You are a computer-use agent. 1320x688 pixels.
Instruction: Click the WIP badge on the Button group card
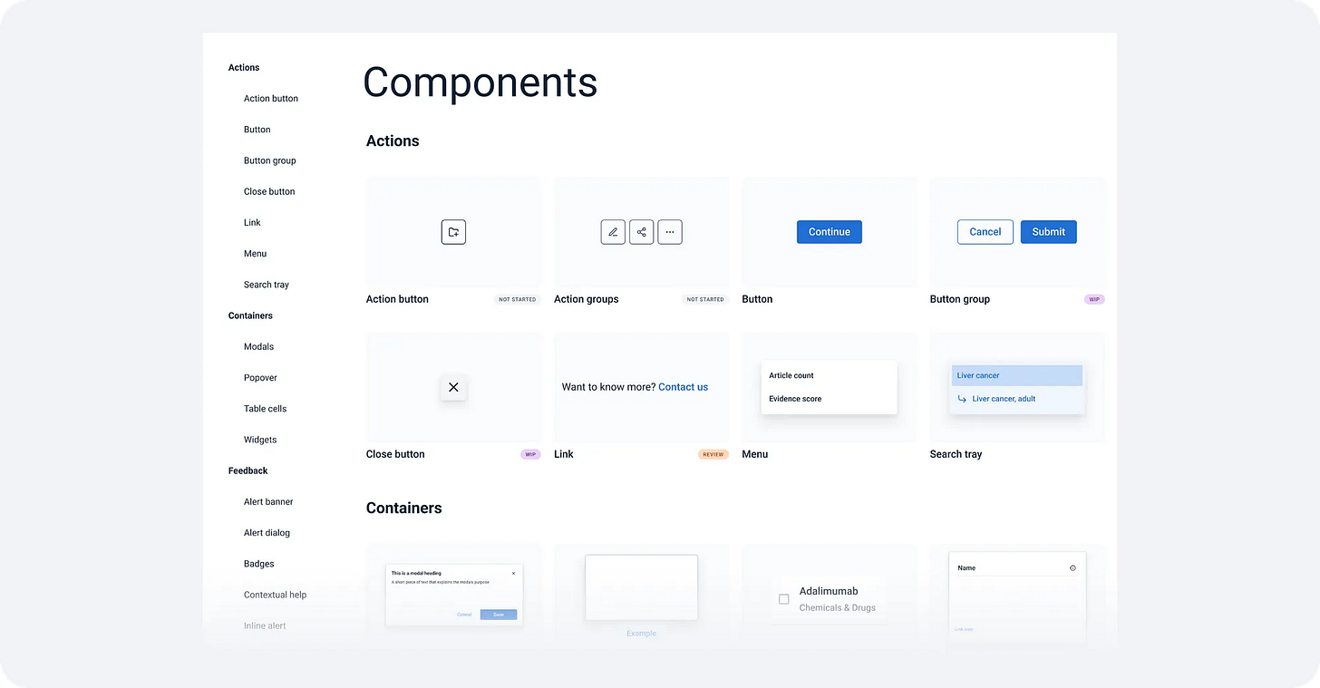[x=1095, y=299]
